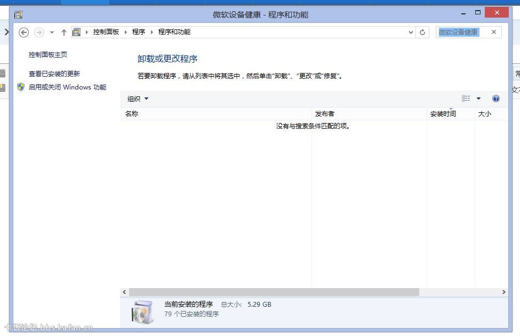This screenshot has height=336, width=520.
Task: Click the Back navigation arrow
Action: (23, 32)
